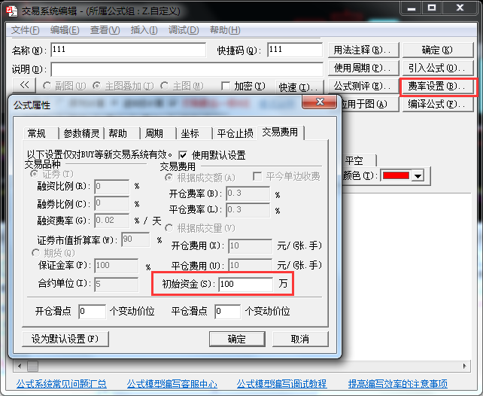Cancel the dialog with 取消
Viewport: 483px width, 396px height.
pos(300,339)
